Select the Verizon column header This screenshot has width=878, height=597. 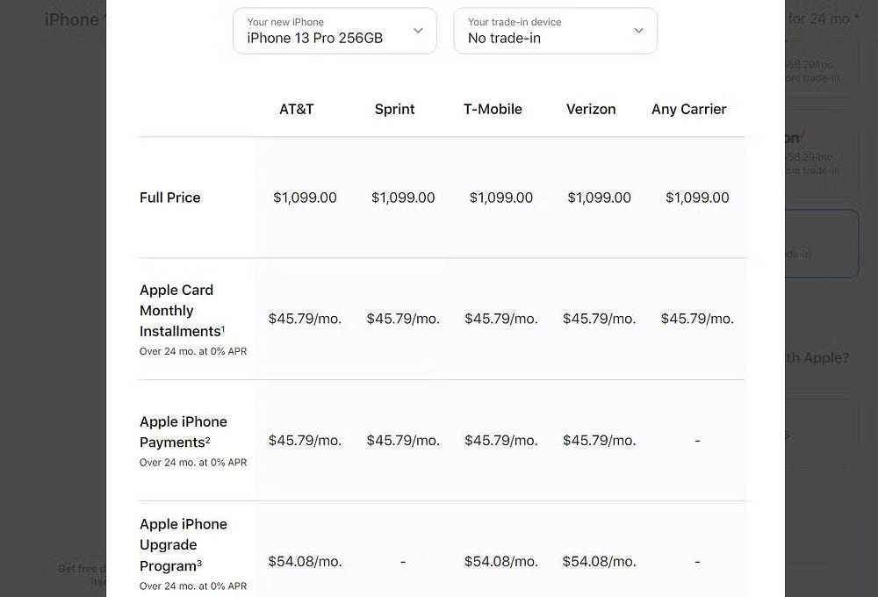pyautogui.click(x=591, y=110)
